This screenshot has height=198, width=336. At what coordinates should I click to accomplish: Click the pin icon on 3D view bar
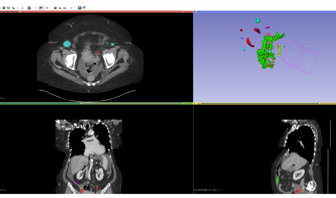[195, 12]
